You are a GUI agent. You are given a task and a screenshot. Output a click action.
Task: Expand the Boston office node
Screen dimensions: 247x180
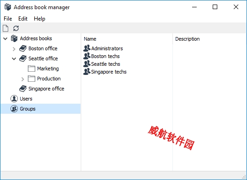(14, 49)
